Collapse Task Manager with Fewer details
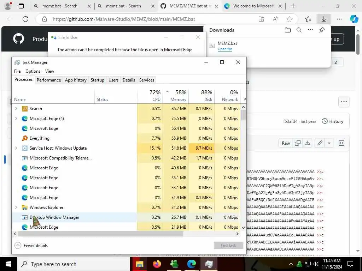 [31, 246]
